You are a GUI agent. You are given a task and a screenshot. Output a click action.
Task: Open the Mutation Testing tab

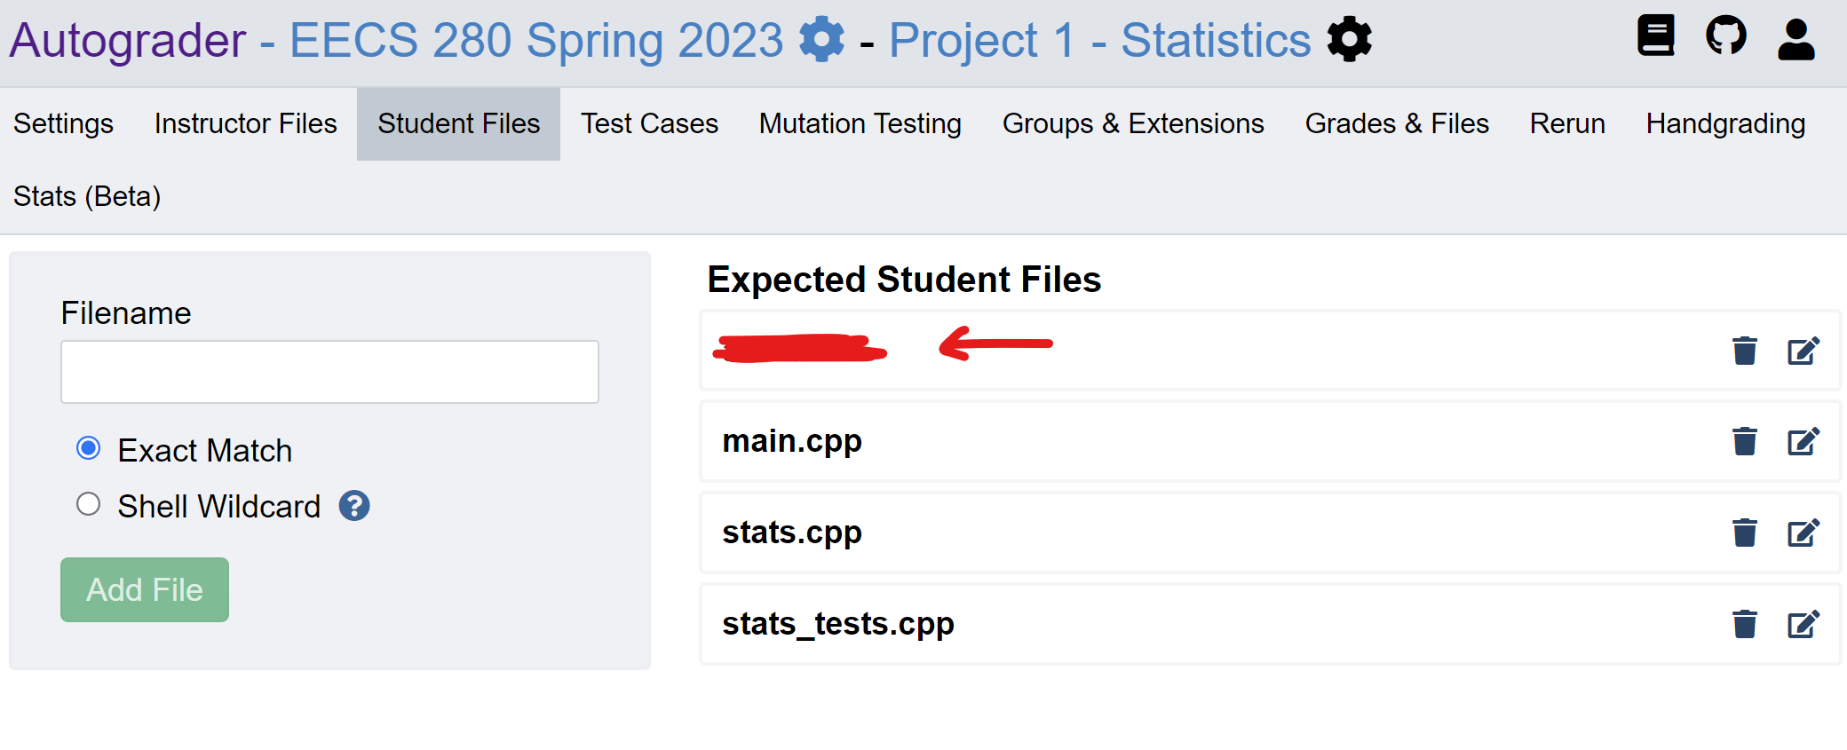point(859,123)
